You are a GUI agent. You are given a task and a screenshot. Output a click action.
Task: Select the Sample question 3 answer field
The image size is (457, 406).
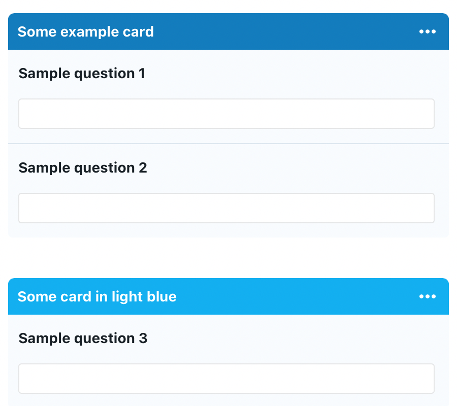click(x=226, y=379)
